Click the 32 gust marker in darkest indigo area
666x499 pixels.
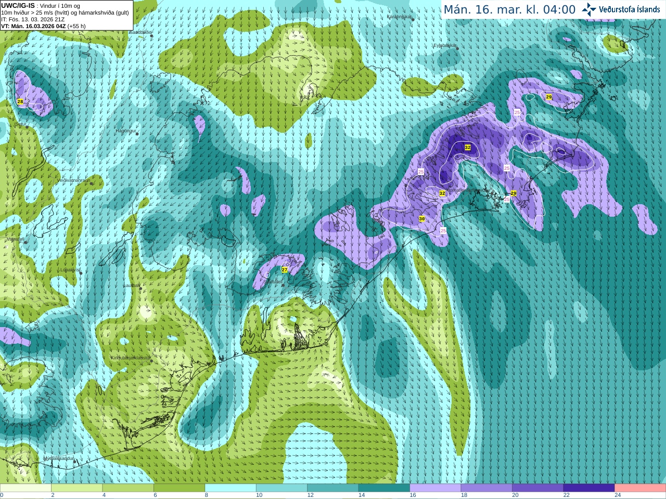(468, 148)
